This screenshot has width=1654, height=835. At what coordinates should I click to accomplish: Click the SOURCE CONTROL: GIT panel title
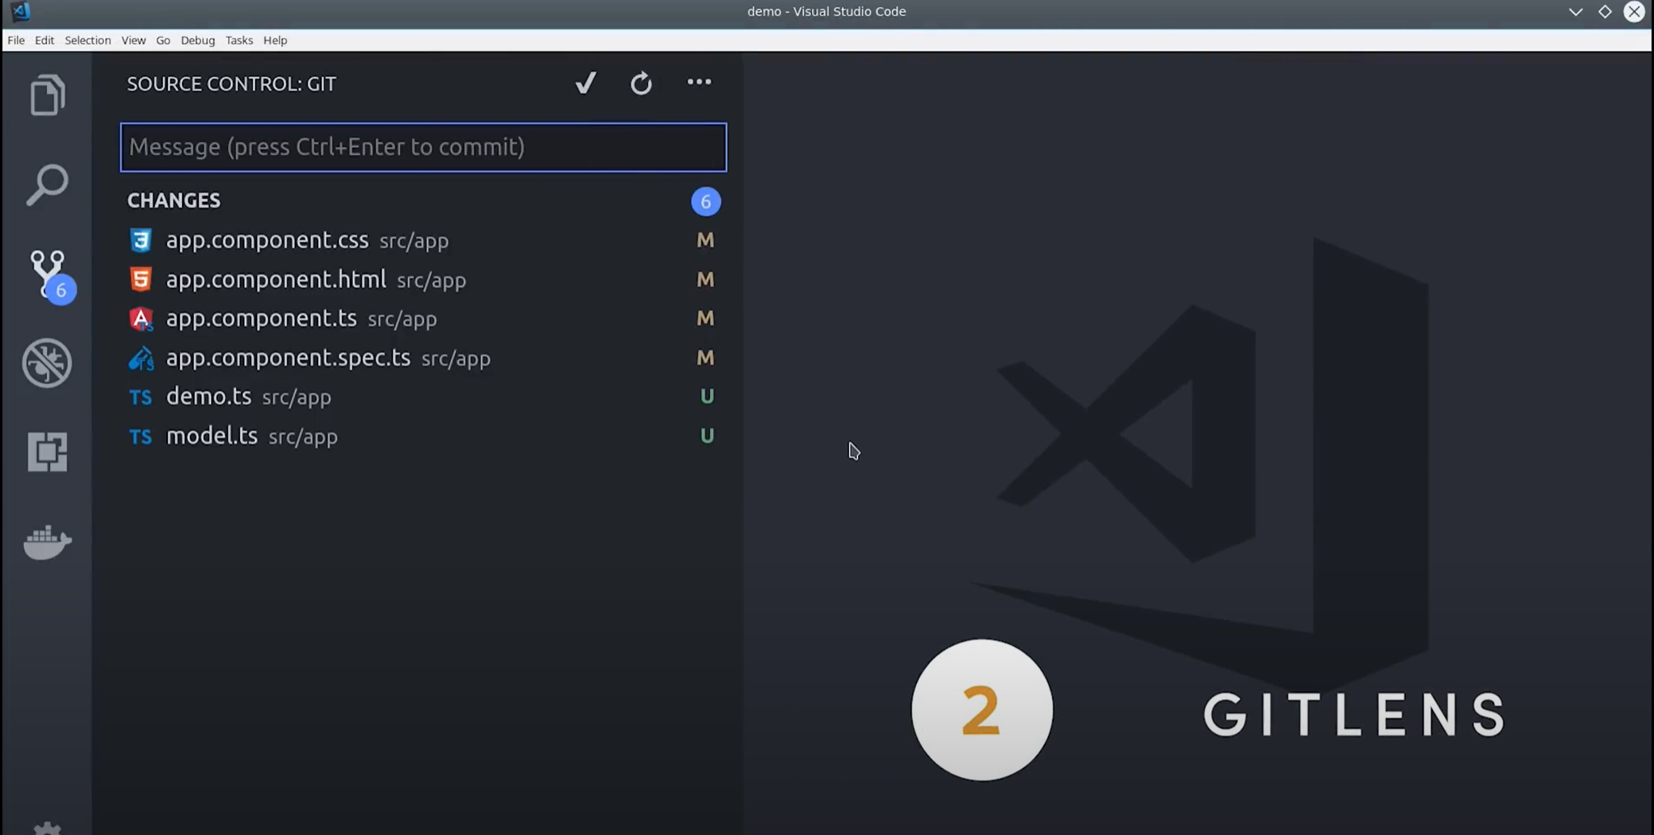point(231,83)
